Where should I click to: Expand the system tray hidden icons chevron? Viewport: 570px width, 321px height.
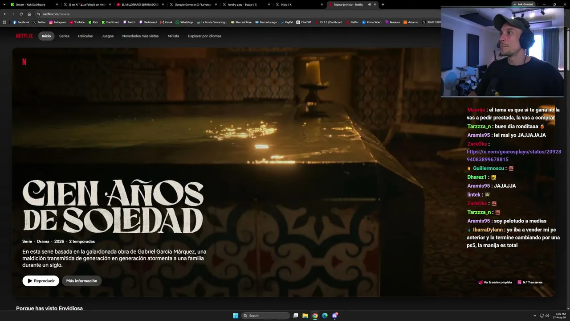(535, 316)
